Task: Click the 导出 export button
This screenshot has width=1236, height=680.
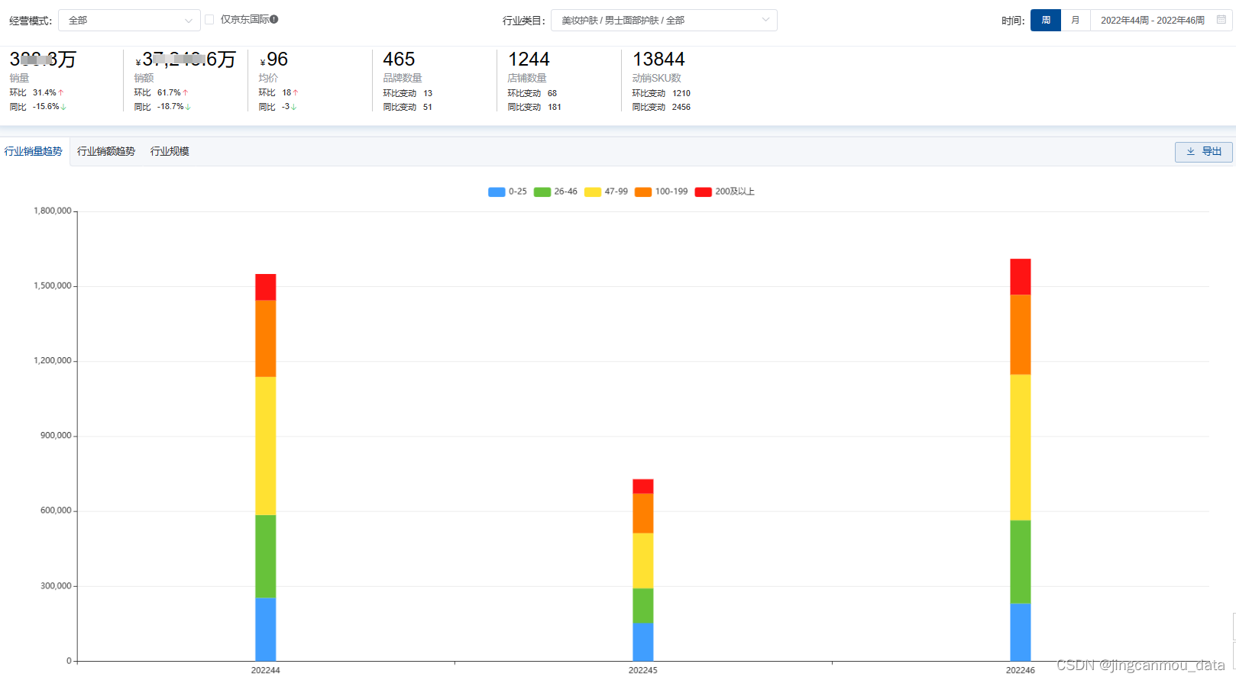Action: tap(1203, 152)
